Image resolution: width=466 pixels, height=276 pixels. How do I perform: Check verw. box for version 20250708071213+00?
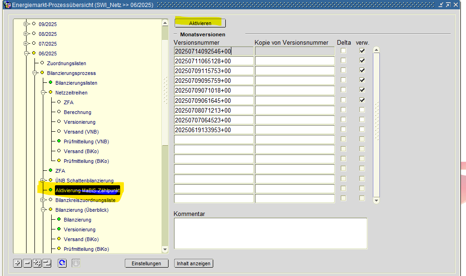362,110
